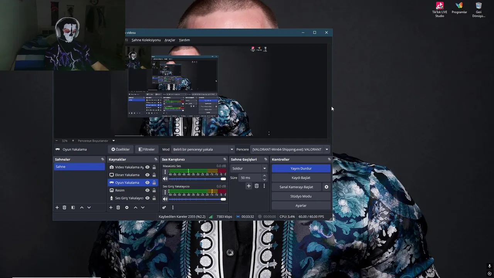Open scene filters icon in Sahneler panel

pos(73,207)
